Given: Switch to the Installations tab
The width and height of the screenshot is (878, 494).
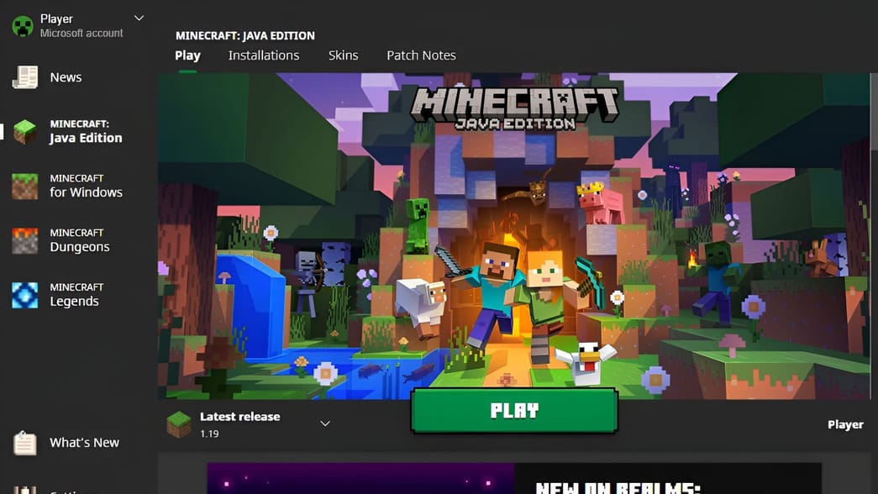Looking at the screenshot, I should click(264, 55).
